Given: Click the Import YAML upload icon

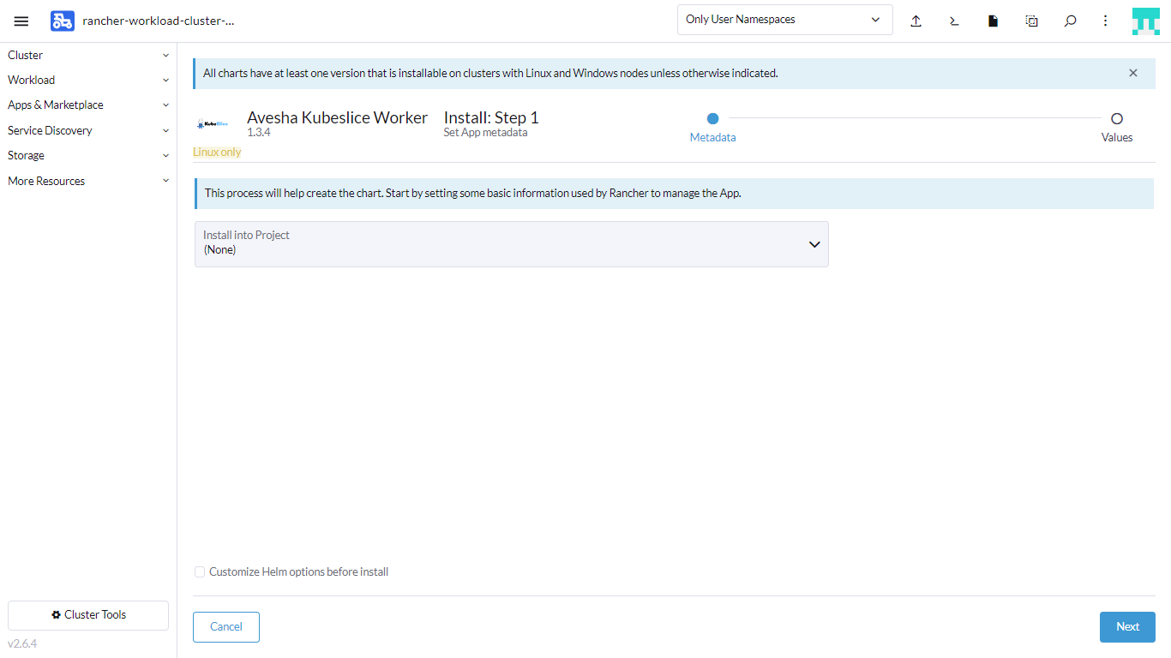Looking at the screenshot, I should pos(916,21).
